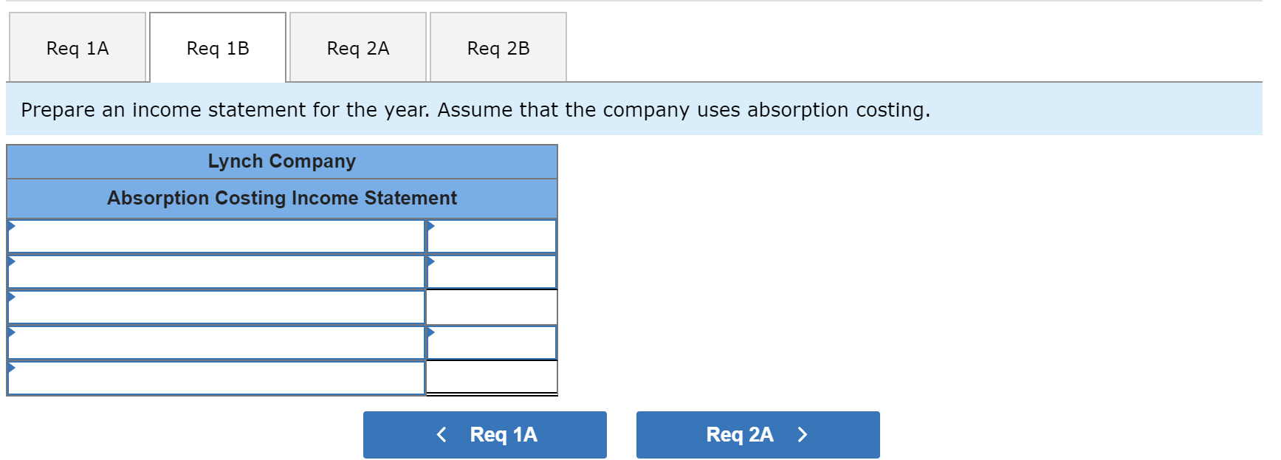Click the left arrow icon on Req 1A button
This screenshot has height=460, width=1281.
442,434
